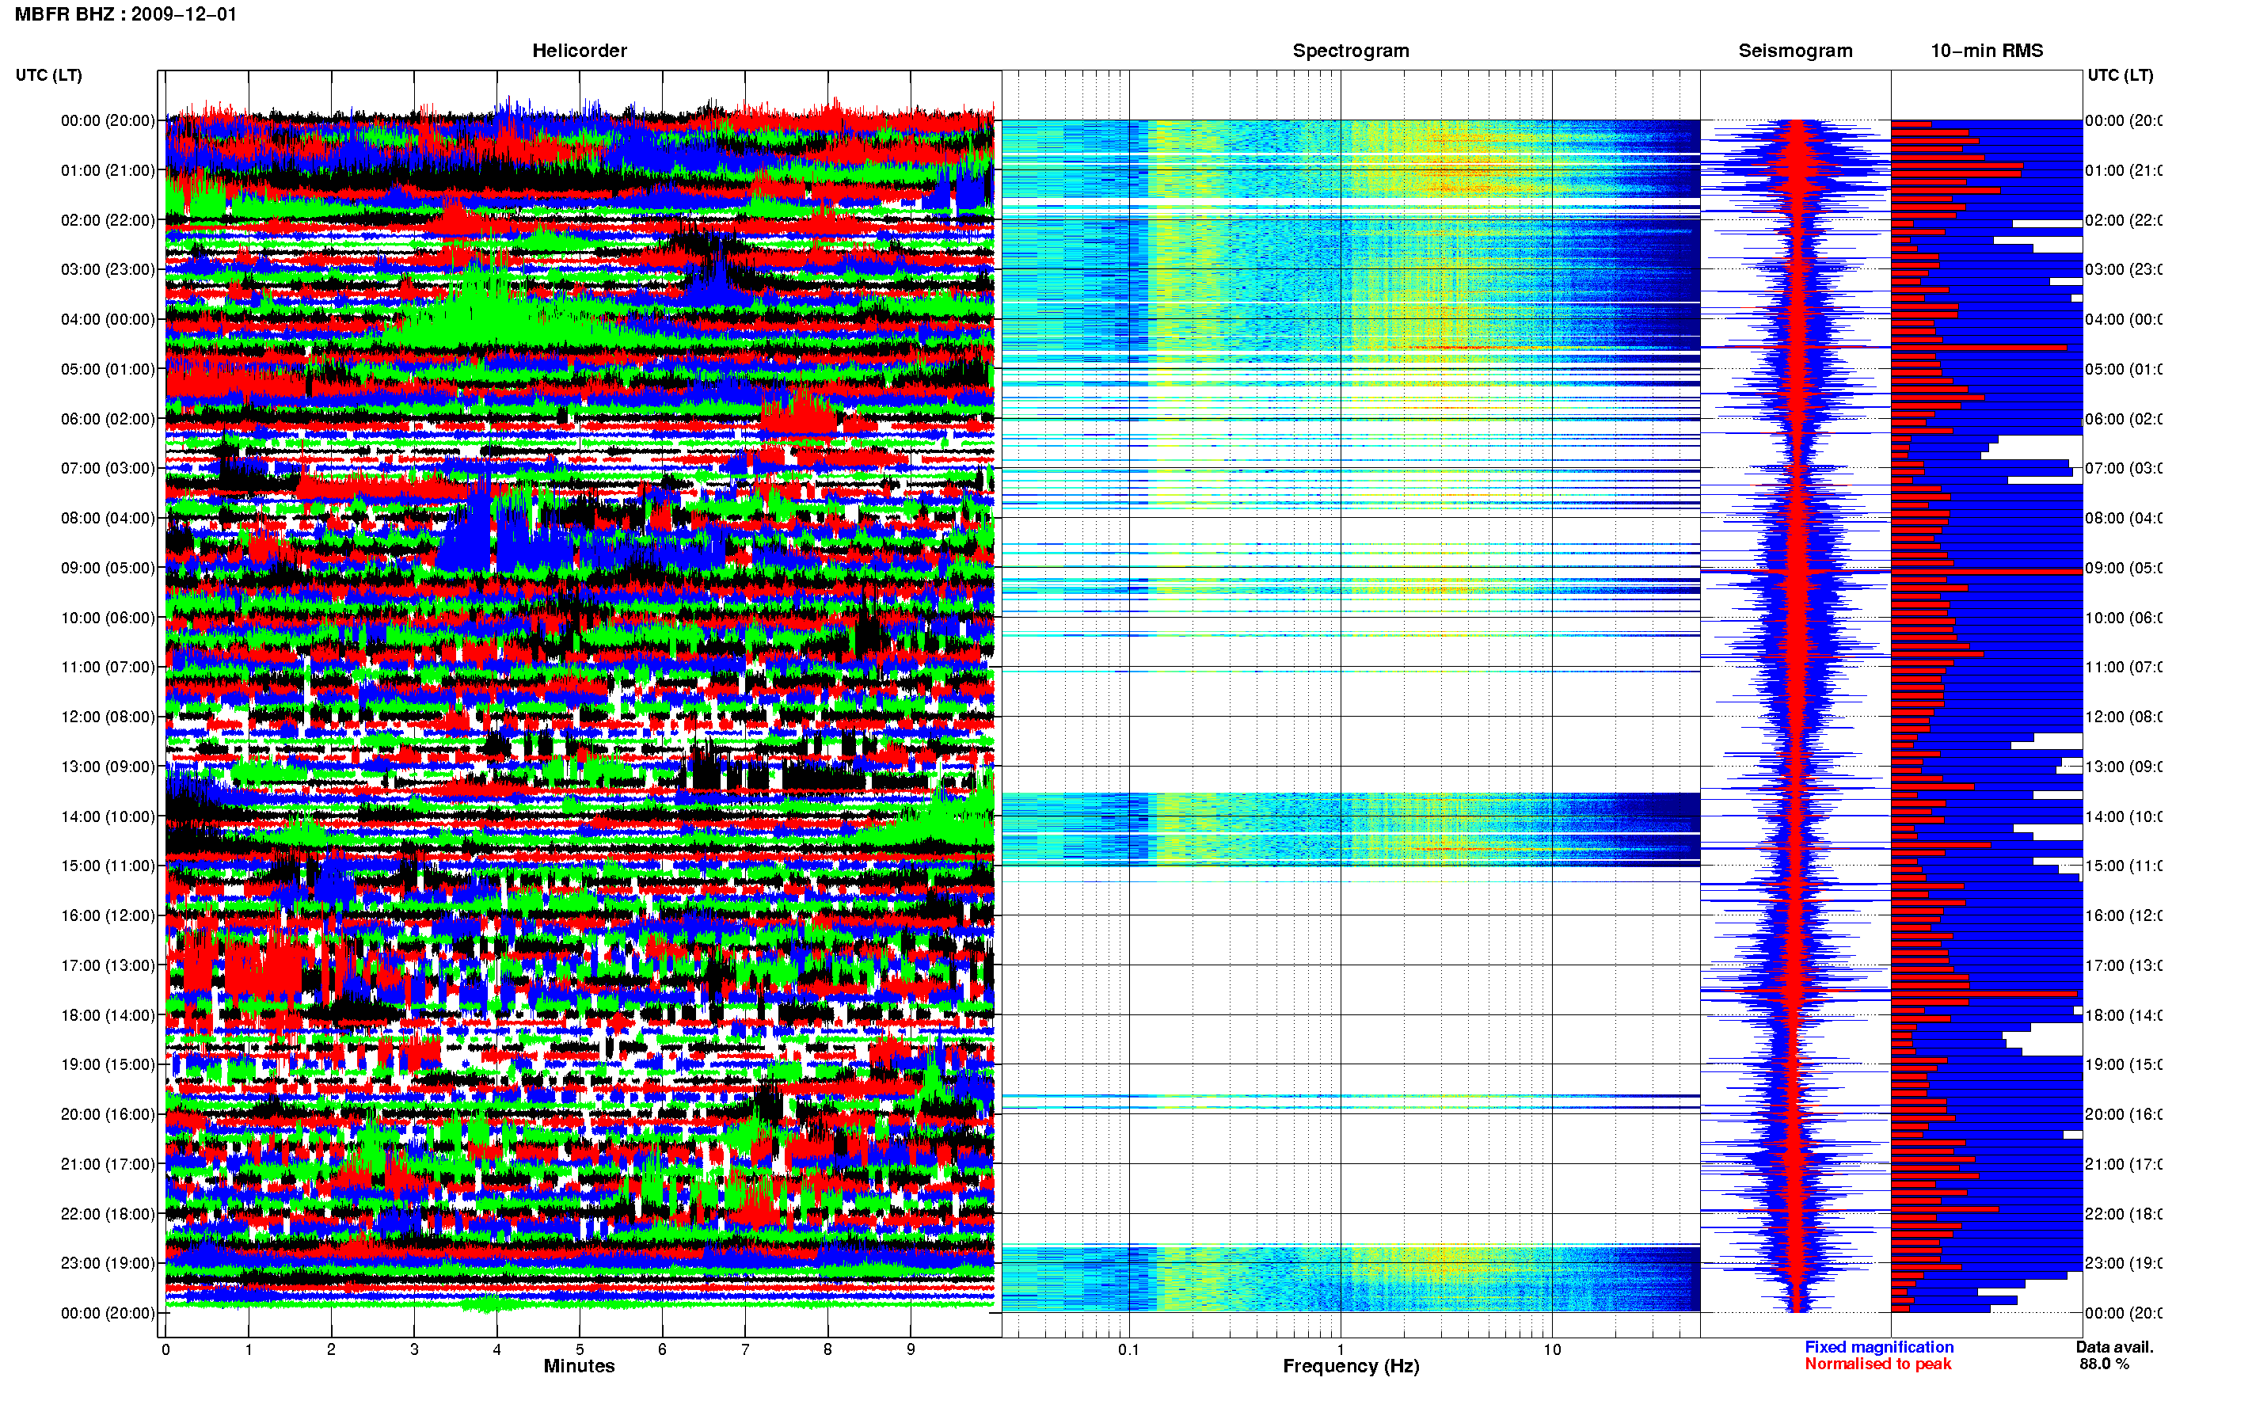Click Minutes axis tick label 9
Viewport: 2252px width, 1408px height.
pos(911,1349)
